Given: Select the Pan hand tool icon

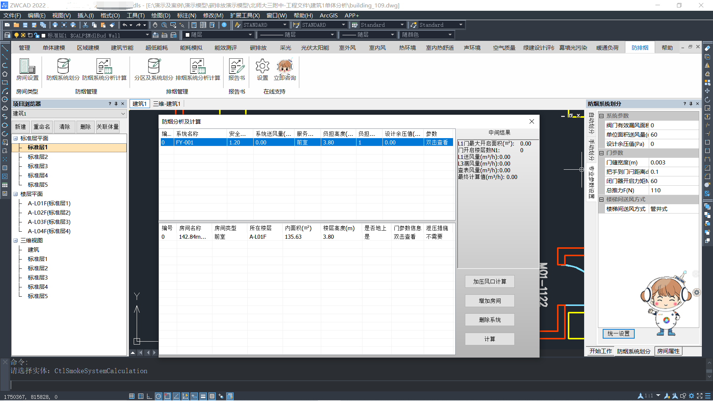Looking at the screenshot, I should coord(155,25).
